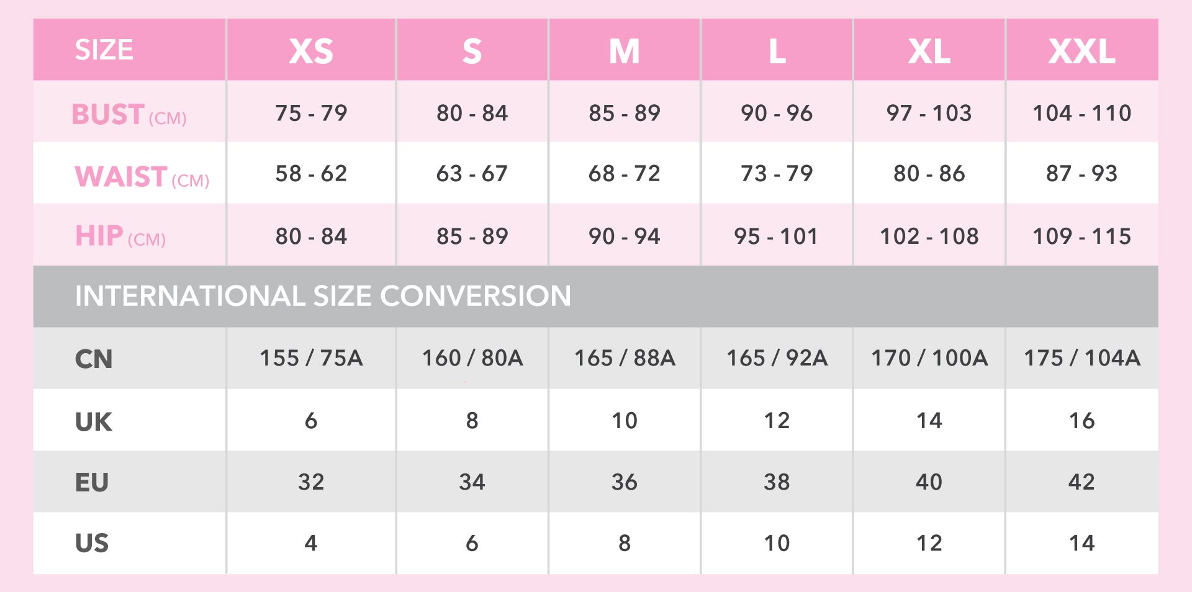Image resolution: width=1192 pixels, height=592 pixels.
Task: Click the US row label
Action: coord(92,543)
